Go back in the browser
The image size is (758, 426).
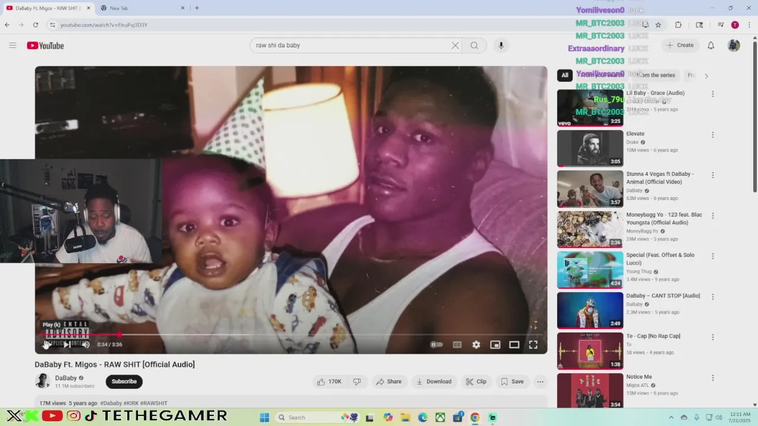coord(7,25)
